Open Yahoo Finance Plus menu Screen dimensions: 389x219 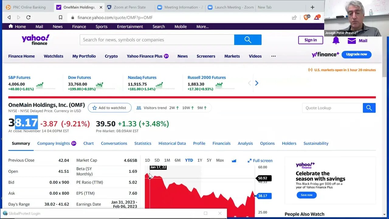(x=148, y=56)
